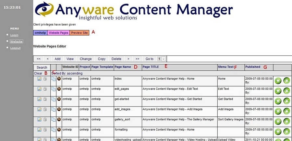Click the Login link in the menu
The width and height of the screenshot is (292, 141).
click(14, 35)
